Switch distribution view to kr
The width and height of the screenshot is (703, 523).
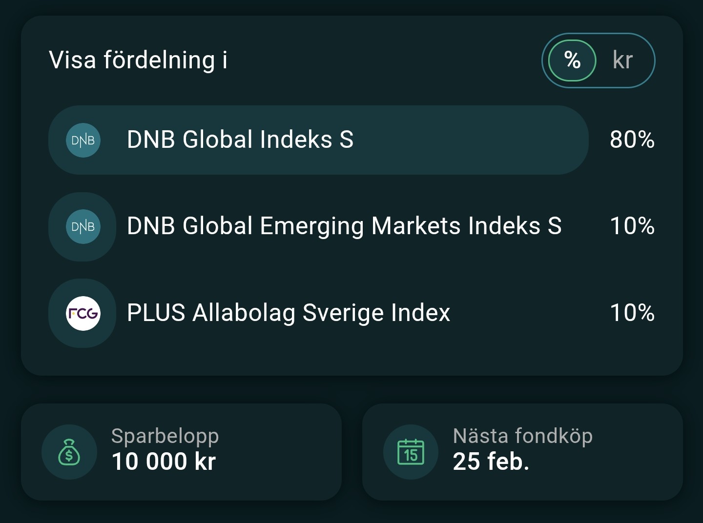(622, 60)
